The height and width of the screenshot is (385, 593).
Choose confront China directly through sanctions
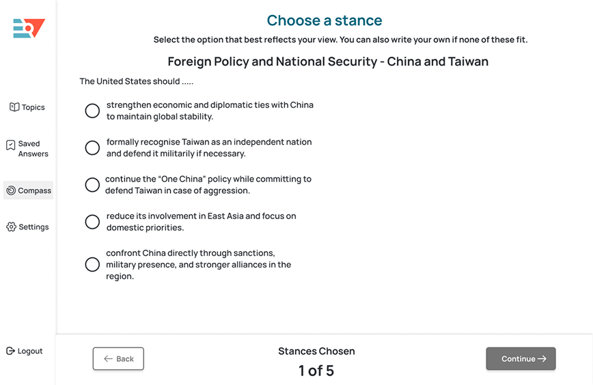pos(92,264)
